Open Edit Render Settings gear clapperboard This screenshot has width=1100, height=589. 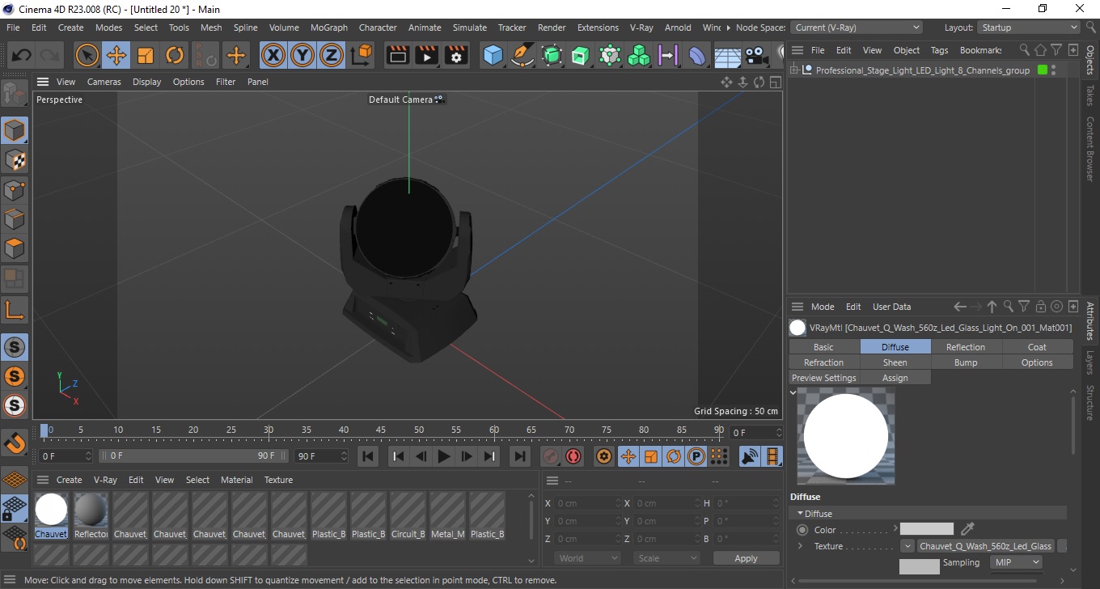pyautogui.click(x=457, y=55)
